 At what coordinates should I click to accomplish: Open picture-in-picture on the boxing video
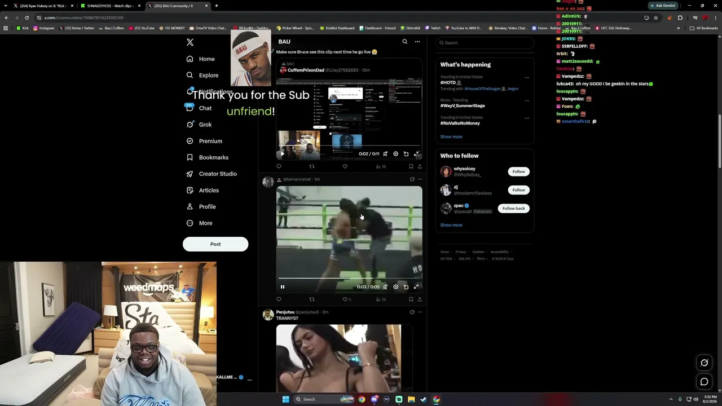[406, 287]
